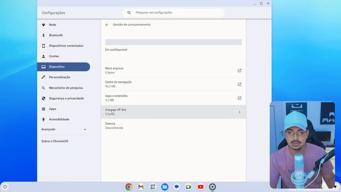Open the Personalização settings section

59,77
